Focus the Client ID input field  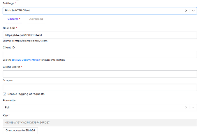tap(100, 55)
